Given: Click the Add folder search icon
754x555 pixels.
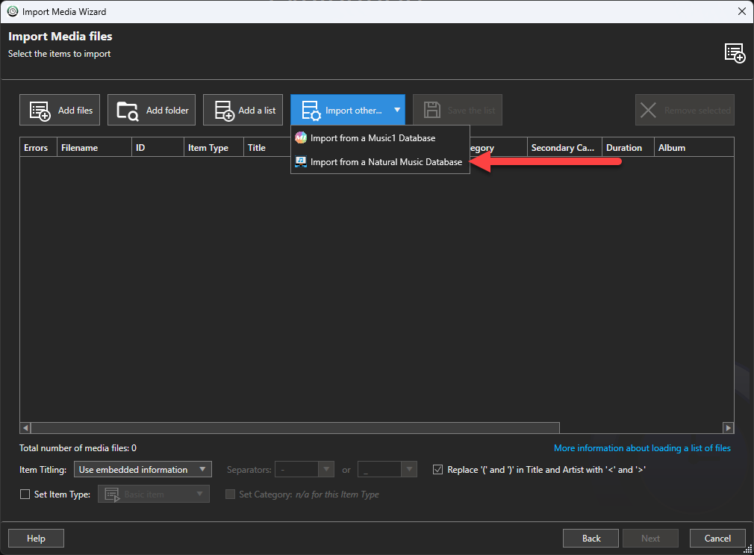Looking at the screenshot, I should point(128,111).
